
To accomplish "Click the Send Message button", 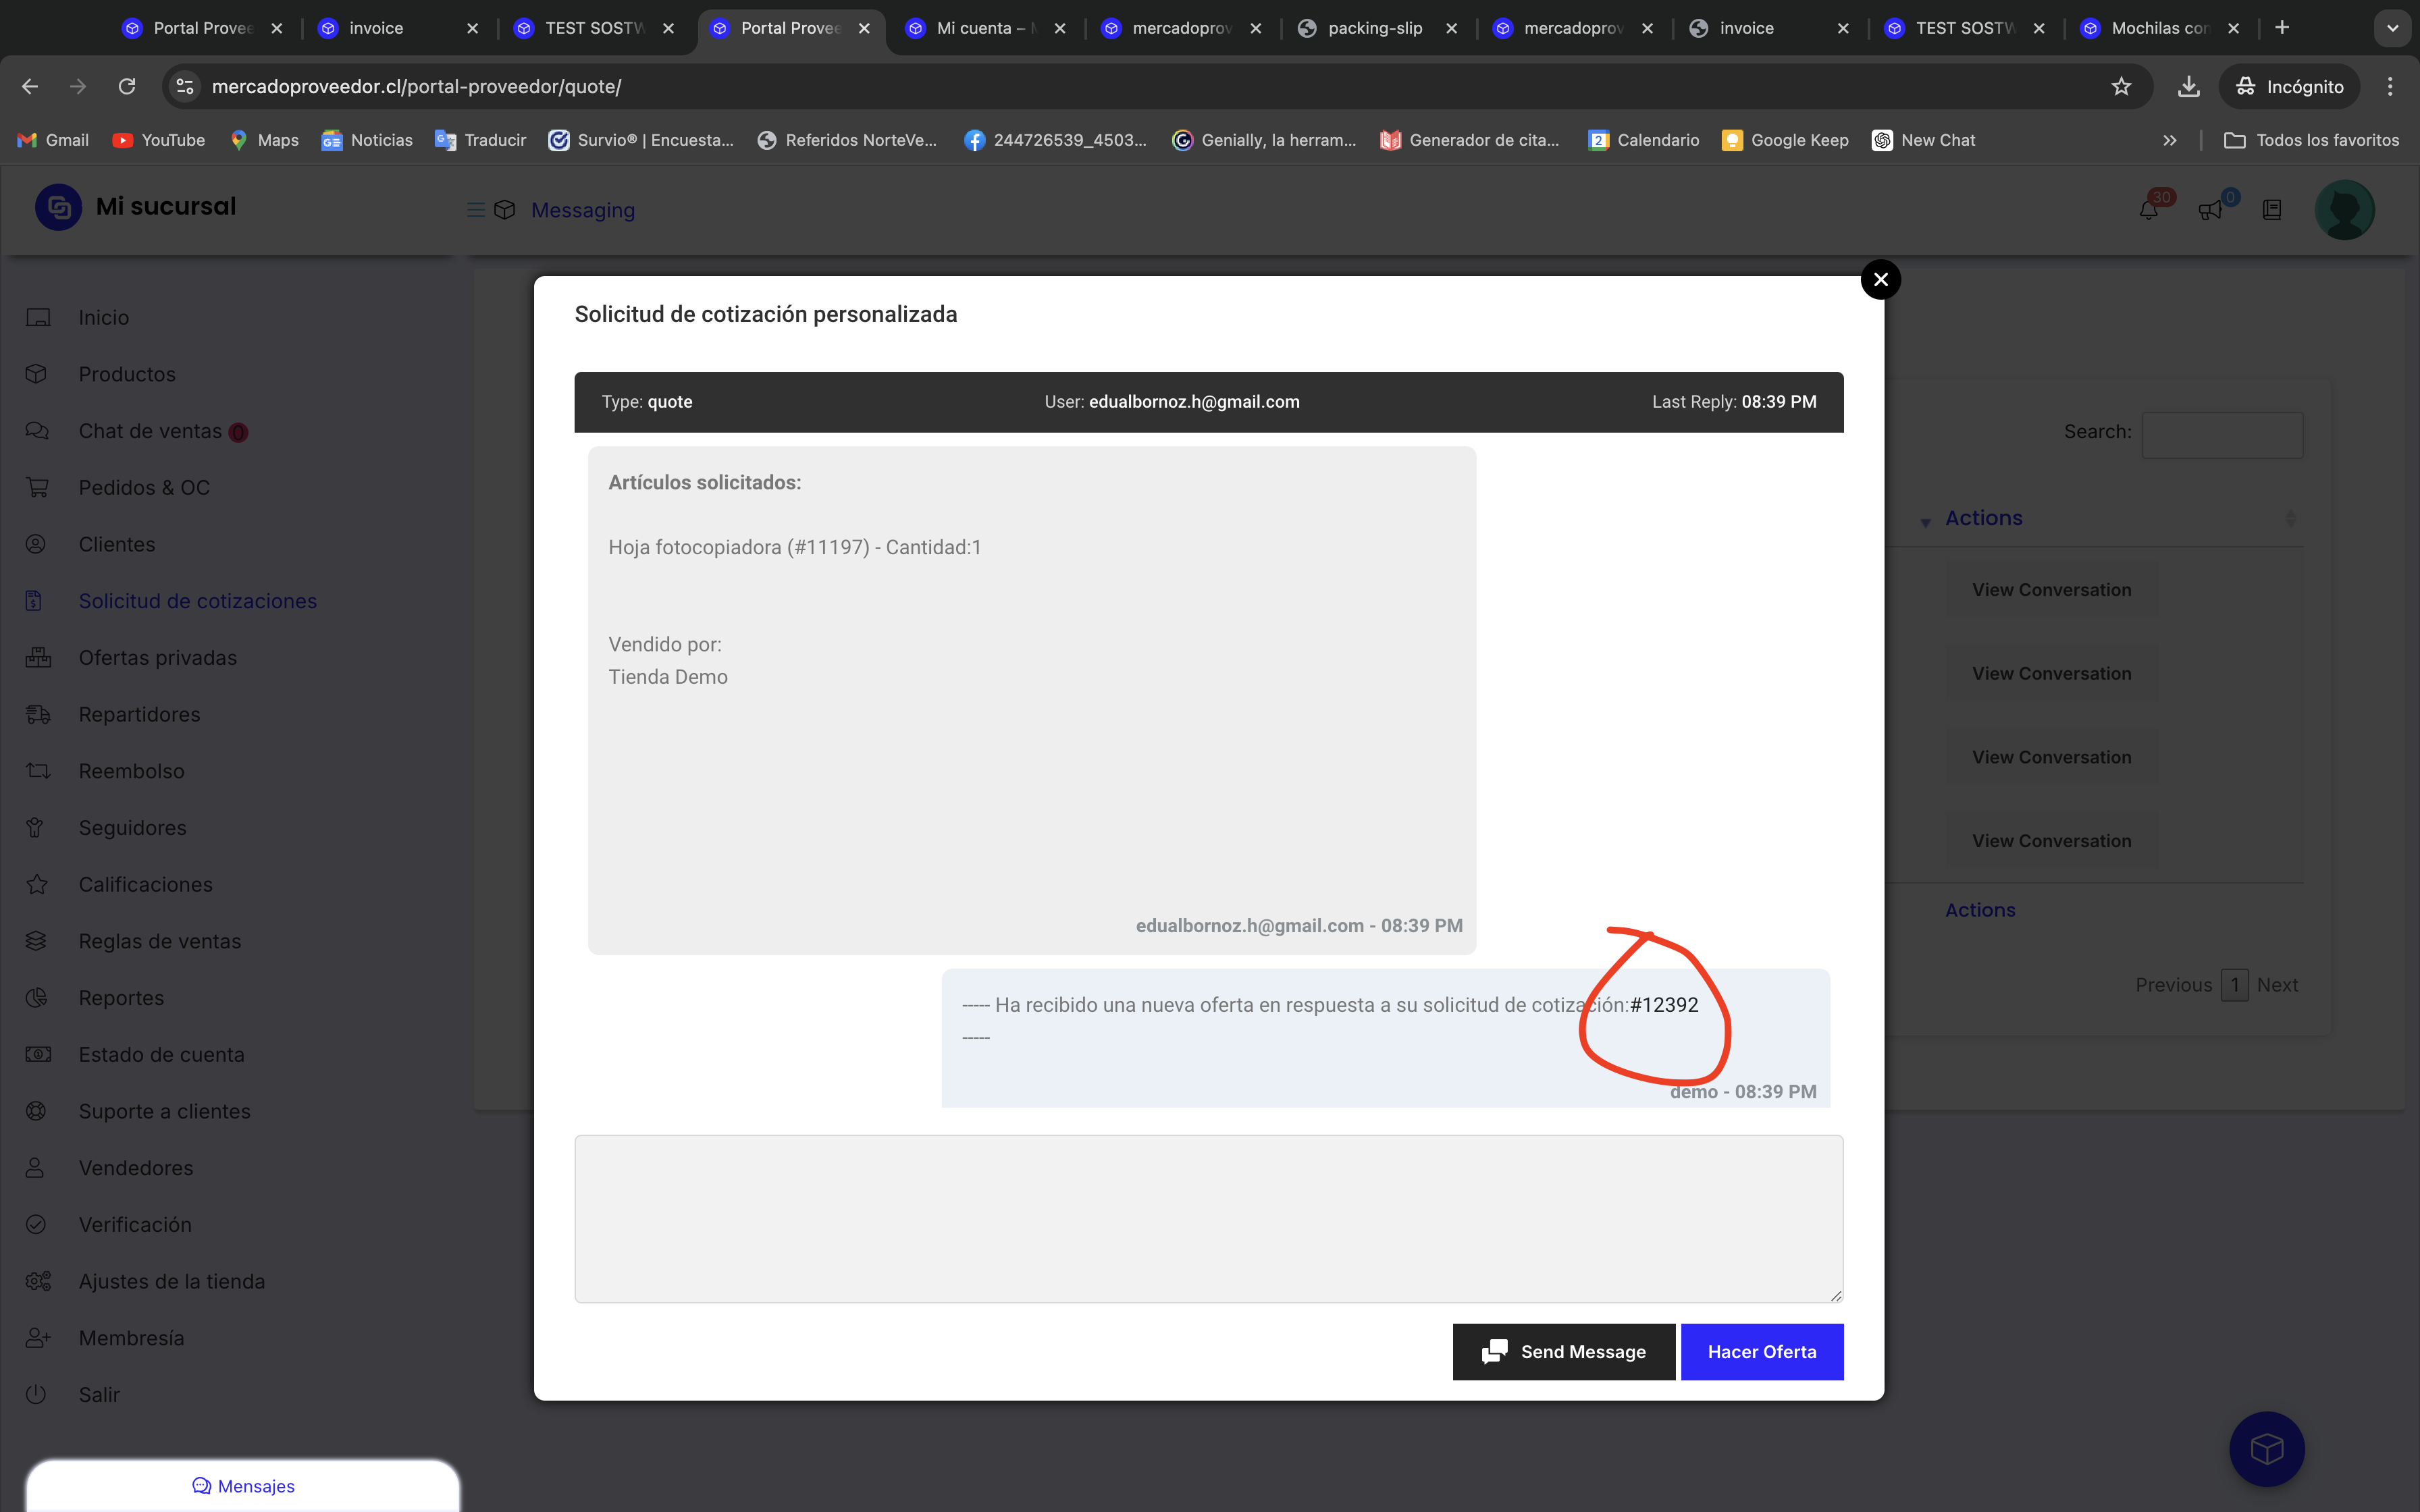I will [1564, 1352].
